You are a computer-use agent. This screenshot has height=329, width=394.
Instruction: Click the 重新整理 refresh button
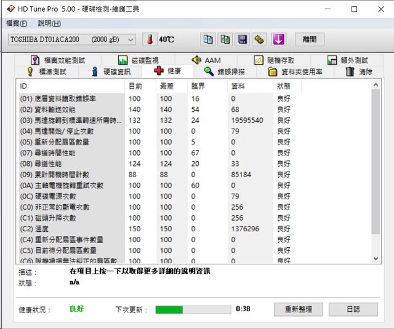[x=298, y=309]
